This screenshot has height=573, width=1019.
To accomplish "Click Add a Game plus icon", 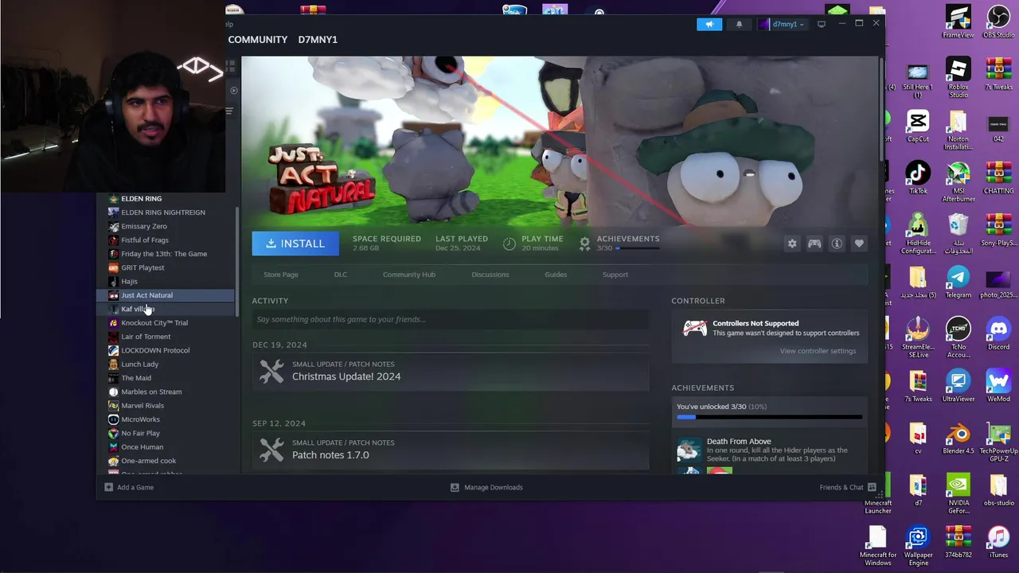I will click(x=109, y=487).
